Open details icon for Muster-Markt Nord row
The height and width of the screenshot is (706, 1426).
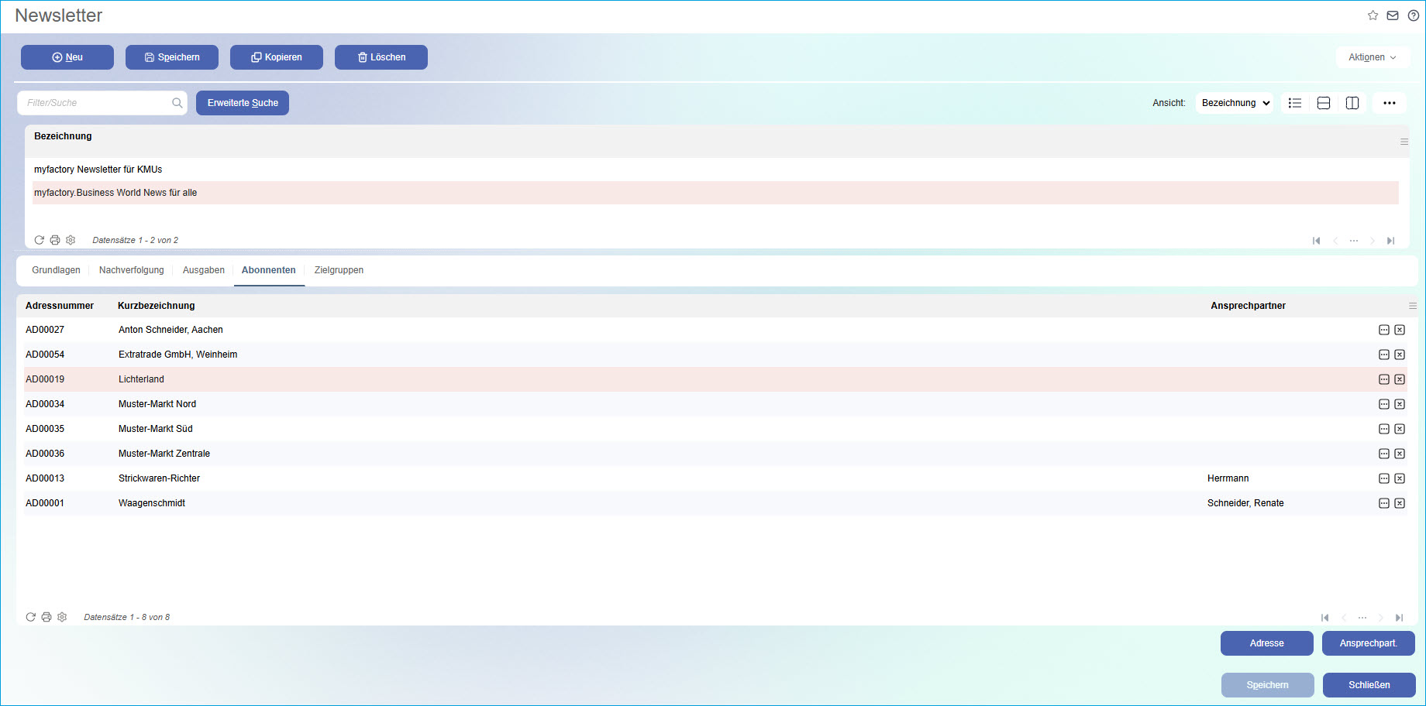tap(1384, 404)
